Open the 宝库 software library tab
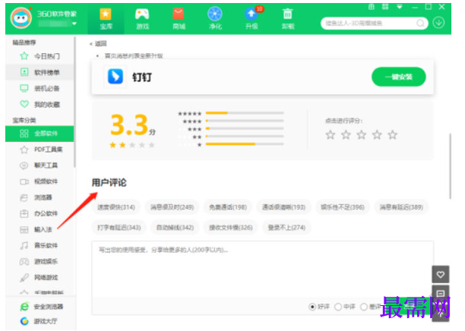Image resolution: width=465 pixels, height=331 pixels. click(106, 19)
